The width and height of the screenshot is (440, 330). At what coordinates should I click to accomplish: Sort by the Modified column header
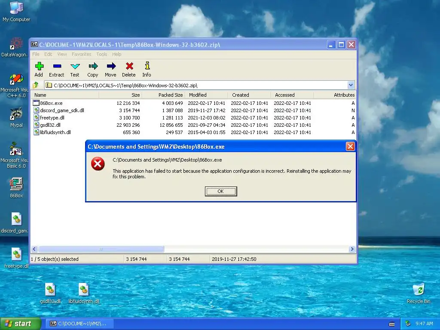tap(207, 95)
